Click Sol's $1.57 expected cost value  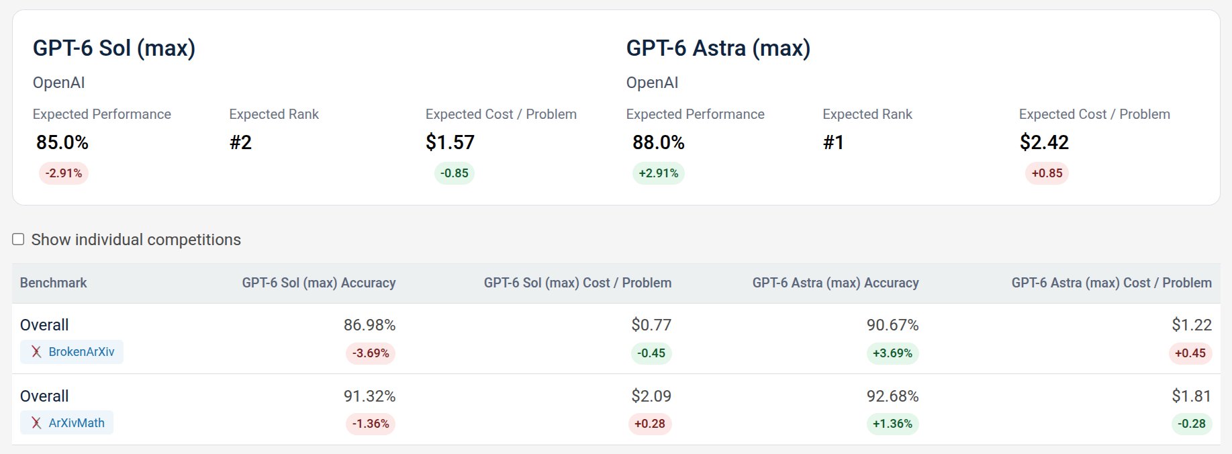[x=450, y=142]
